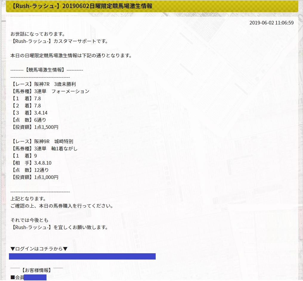Click ご確認の上、本日の馬券購入を行ってください。
The image size is (303, 281).
click(62, 206)
